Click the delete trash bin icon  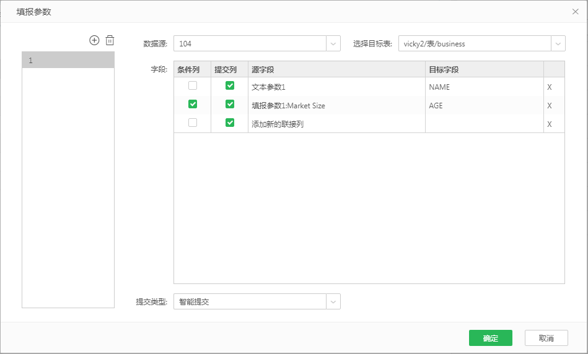110,40
